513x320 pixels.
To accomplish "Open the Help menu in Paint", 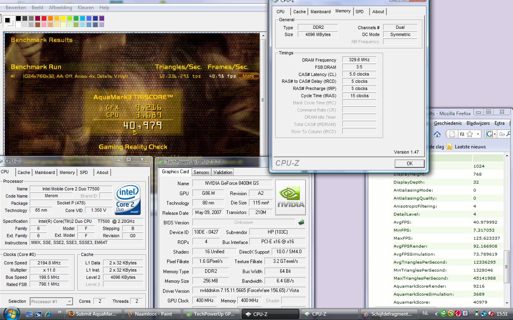I will 104,8.
